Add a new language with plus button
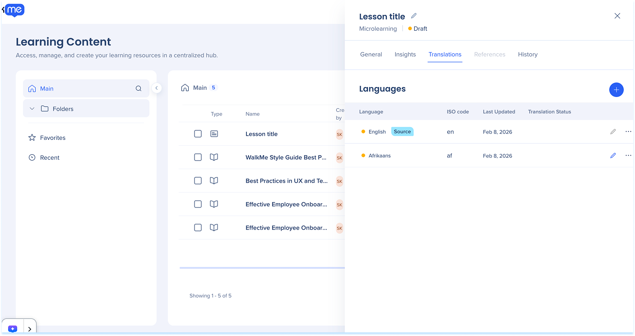 click(x=616, y=90)
